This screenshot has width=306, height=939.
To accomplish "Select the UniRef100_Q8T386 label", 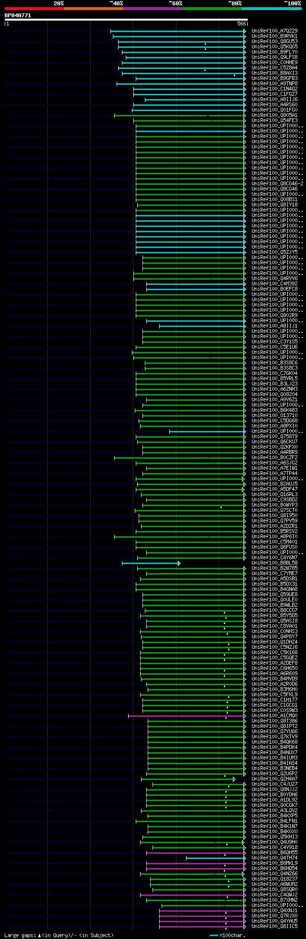I will (x=274, y=721).
